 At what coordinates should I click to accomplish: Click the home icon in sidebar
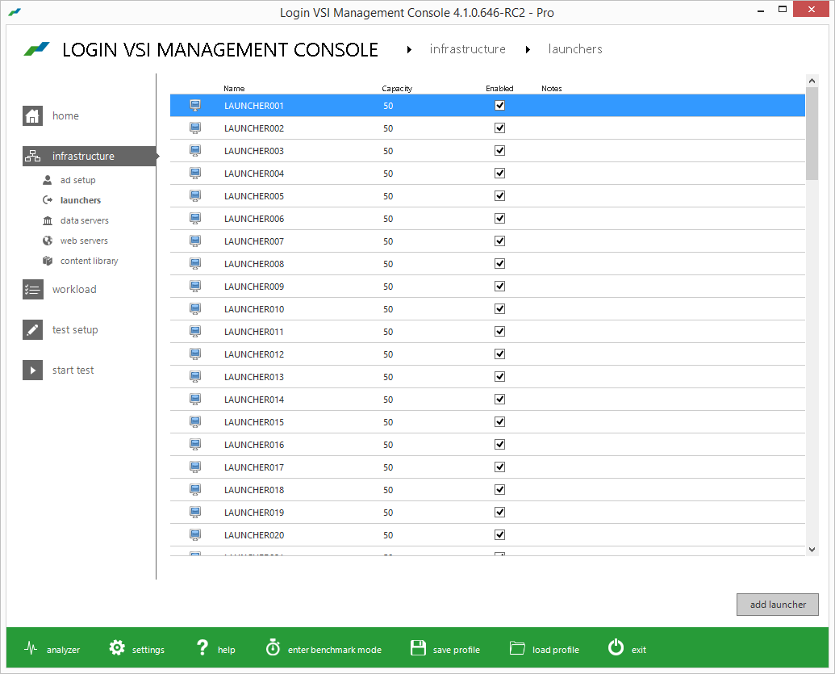(x=32, y=115)
